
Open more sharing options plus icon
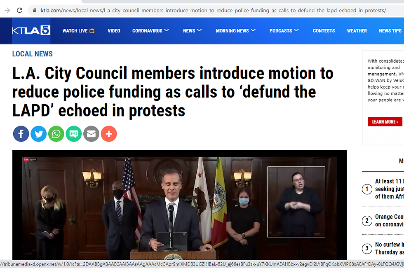pos(109,134)
